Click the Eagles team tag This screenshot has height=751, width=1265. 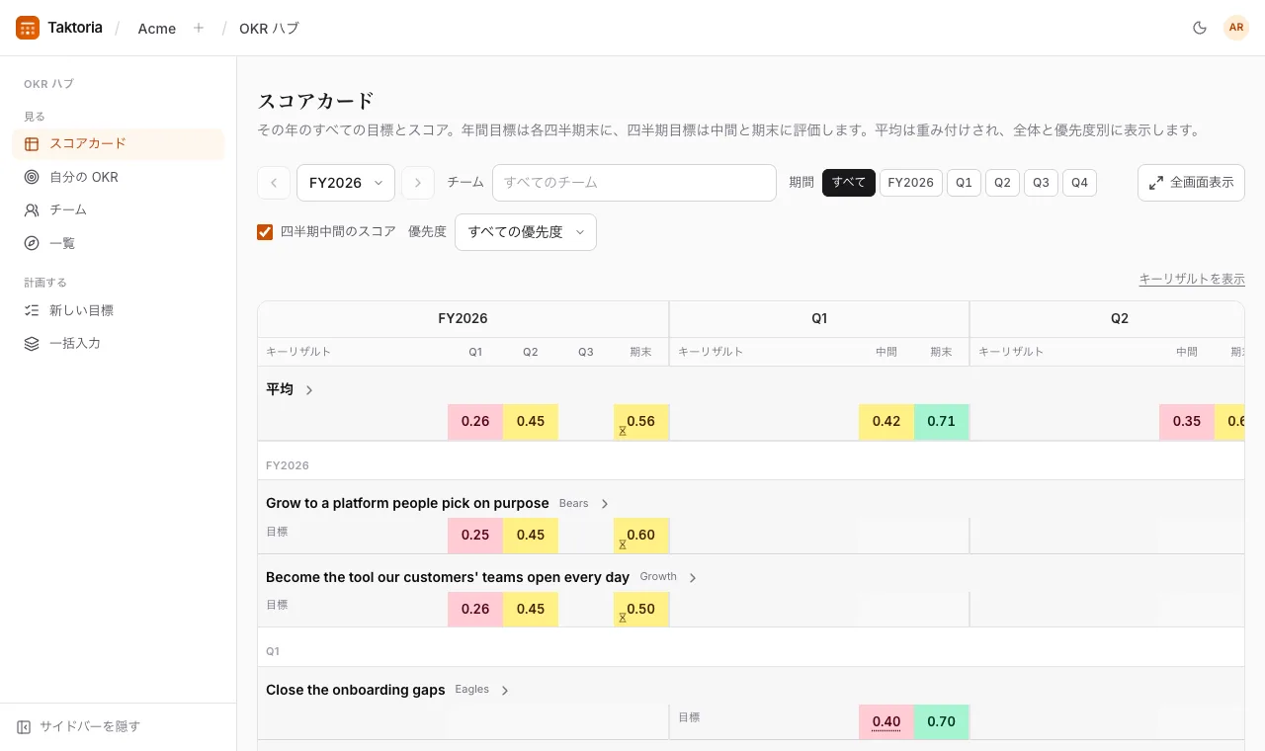(471, 690)
